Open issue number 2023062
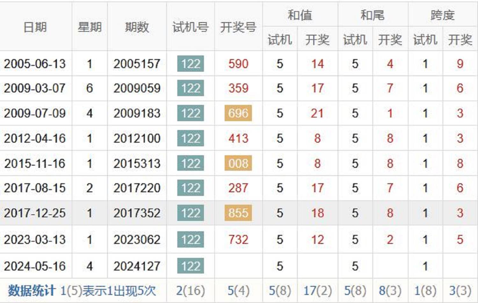The height and width of the screenshot is (303, 478). [137, 240]
